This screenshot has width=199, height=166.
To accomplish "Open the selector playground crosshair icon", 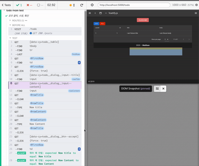I will 92,5.
